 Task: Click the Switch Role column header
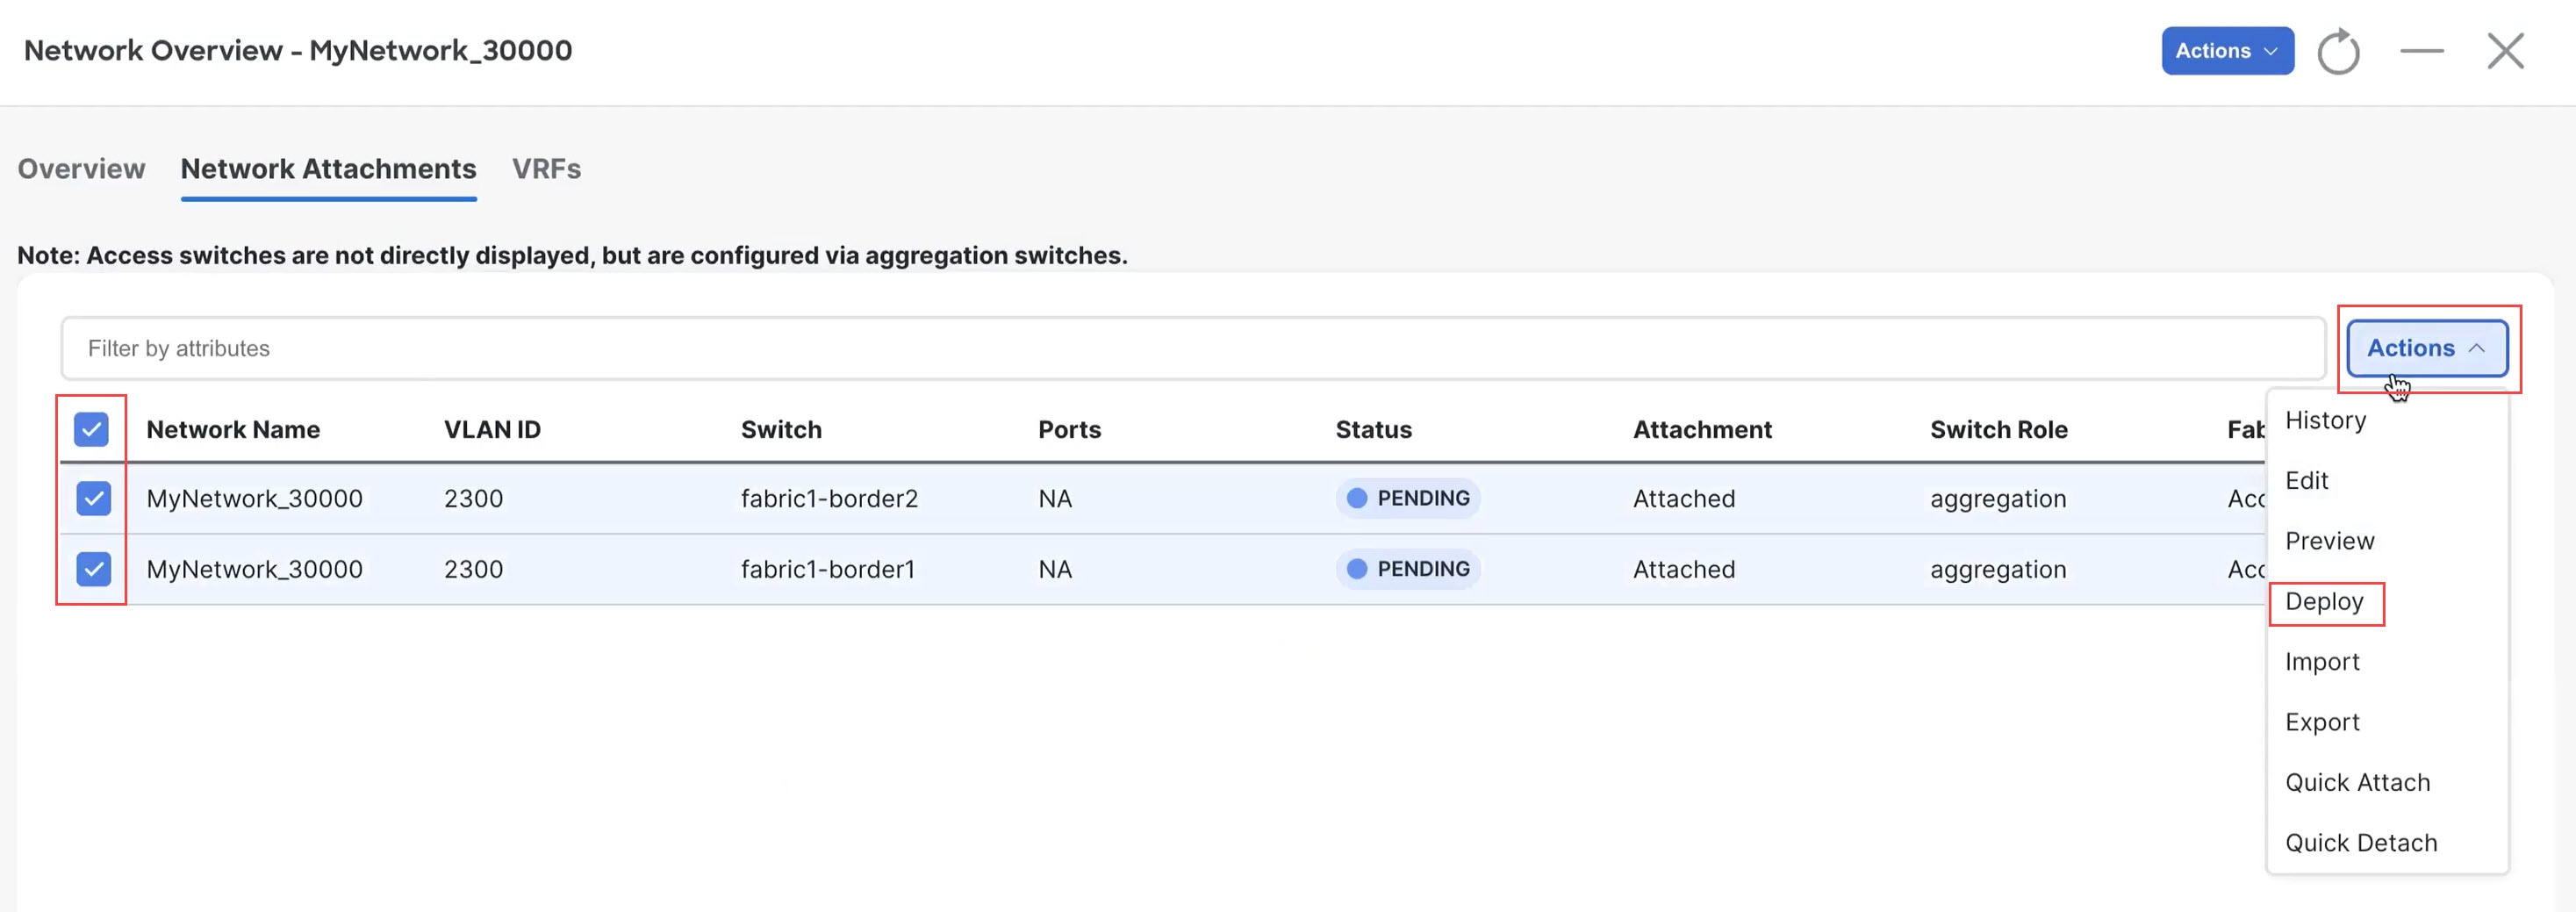(x=1998, y=430)
